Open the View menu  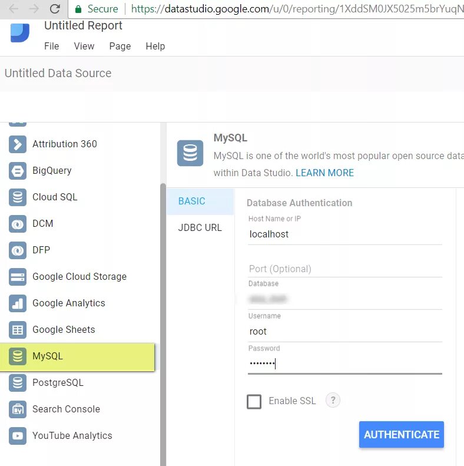(84, 46)
